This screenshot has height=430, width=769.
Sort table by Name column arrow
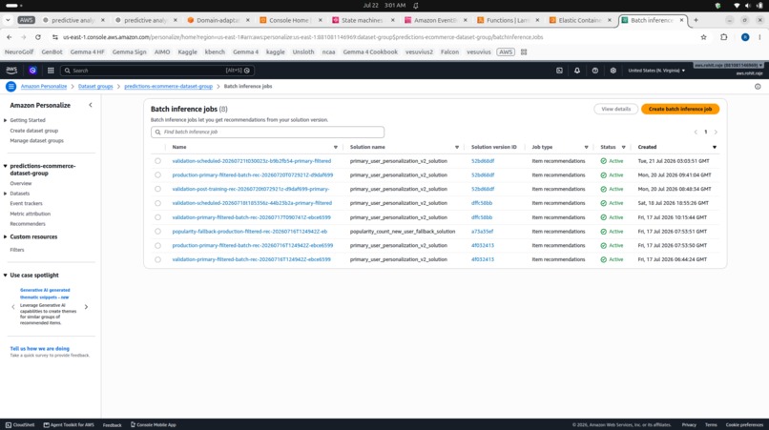pos(336,147)
